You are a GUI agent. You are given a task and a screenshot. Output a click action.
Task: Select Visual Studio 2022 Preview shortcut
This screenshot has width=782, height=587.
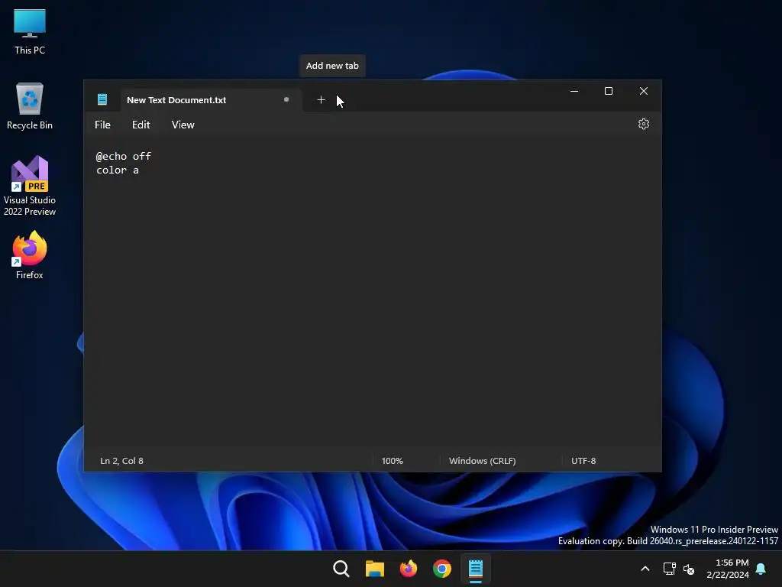30,186
